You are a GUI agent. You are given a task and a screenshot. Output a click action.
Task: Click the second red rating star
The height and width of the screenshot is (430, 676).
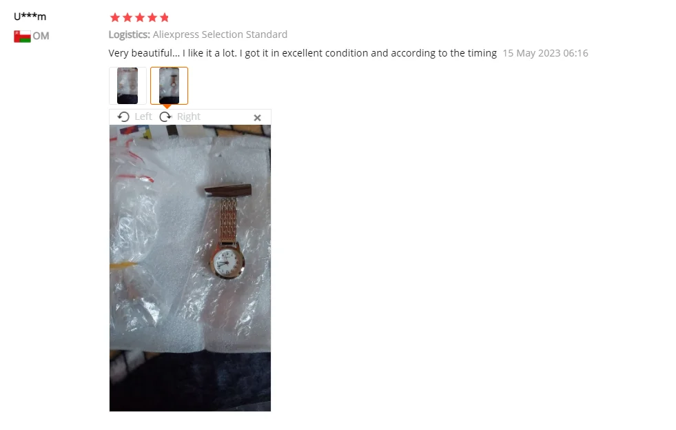(127, 18)
